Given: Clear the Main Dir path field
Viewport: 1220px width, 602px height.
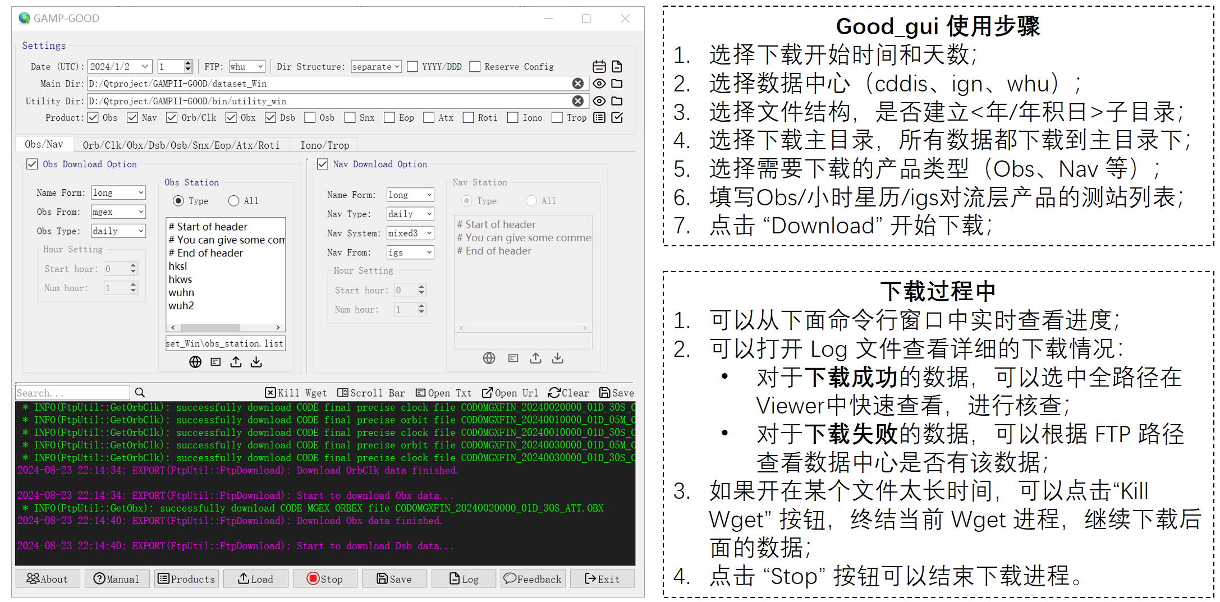Looking at the screenshot, I should pos(577,84).
